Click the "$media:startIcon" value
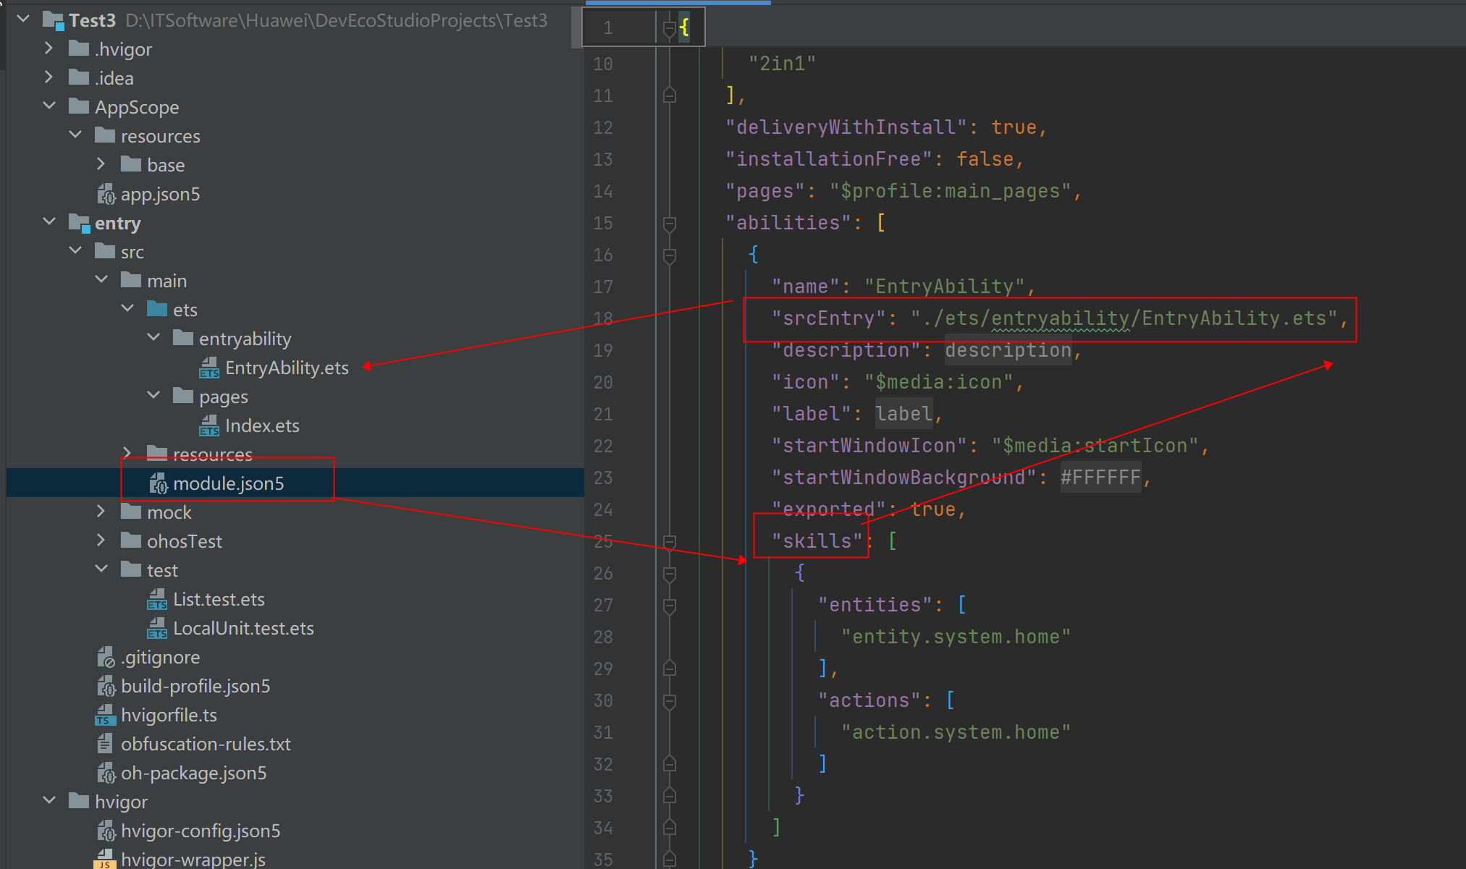 (1095, 446)
